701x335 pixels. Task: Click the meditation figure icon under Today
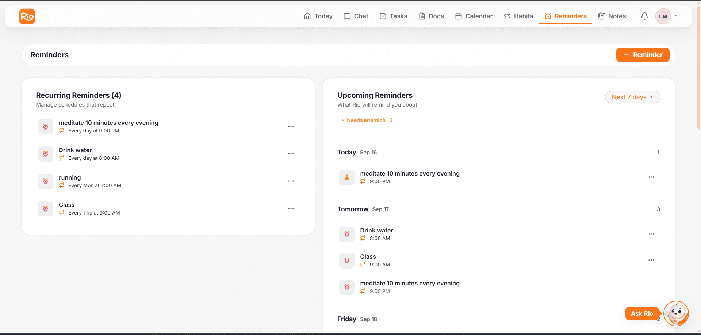(x=347, y=177)
